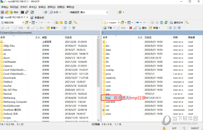Click the lock icon in status bar
The height and width of the screenshot is (130, 203).
(164, 128)
